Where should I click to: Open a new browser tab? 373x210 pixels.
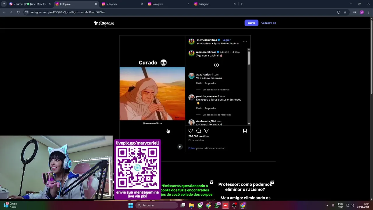(x=242, y=4)
